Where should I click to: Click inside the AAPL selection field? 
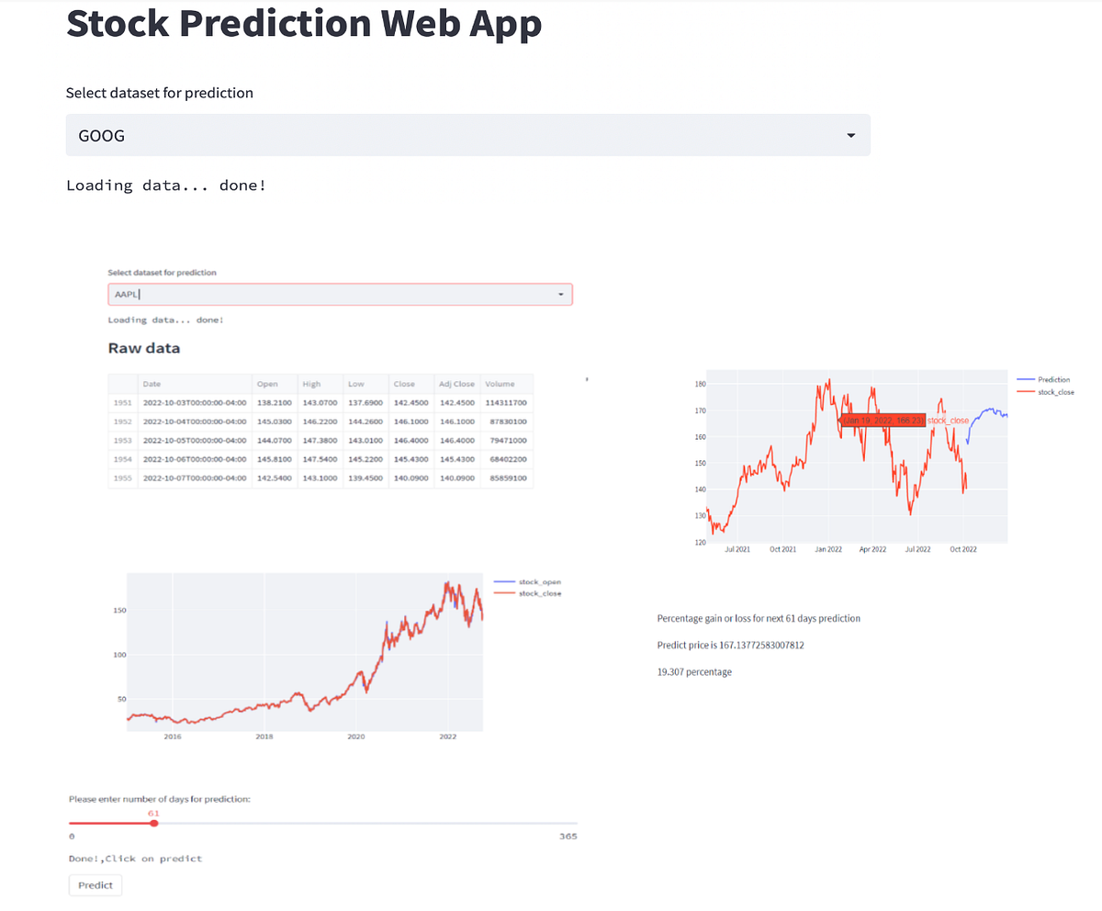(x=331, y=294)
